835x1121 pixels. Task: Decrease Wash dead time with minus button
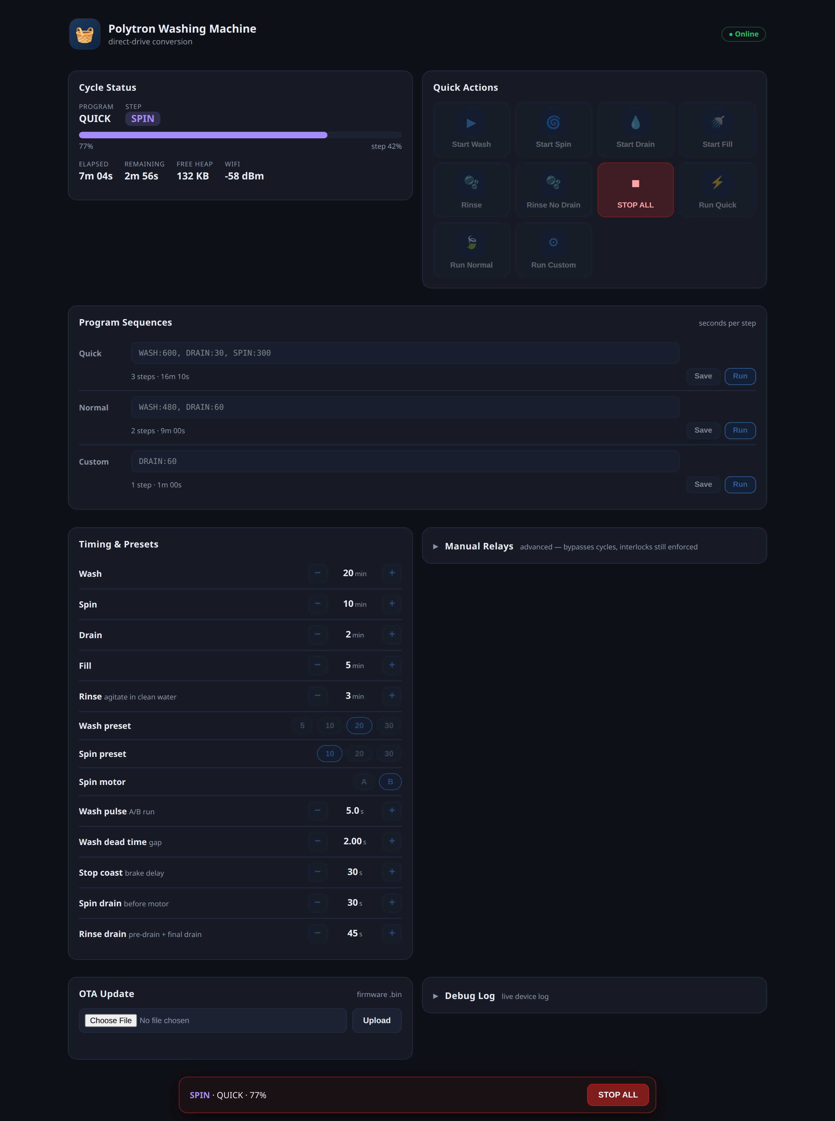(x=317, y=841)
